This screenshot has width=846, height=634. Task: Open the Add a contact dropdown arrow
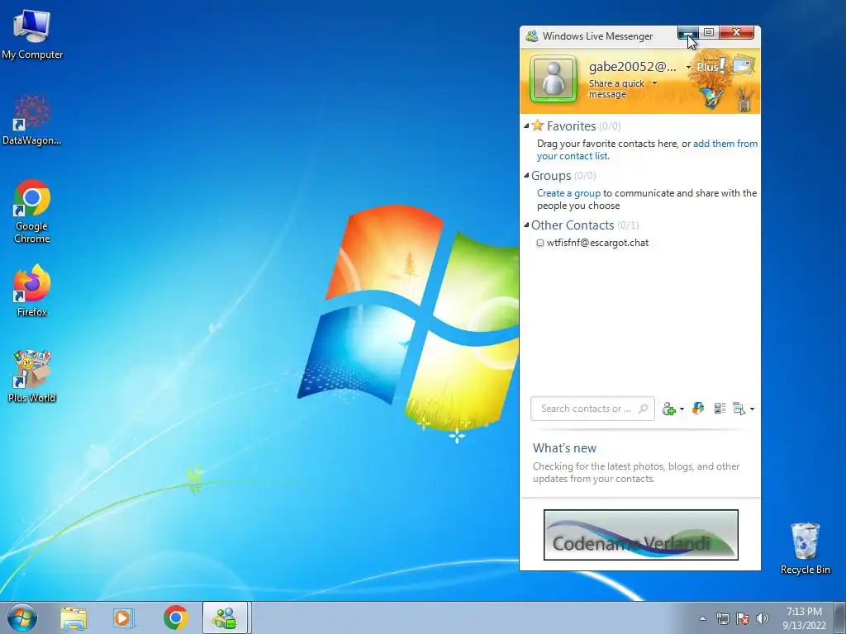(x=682, y=409)
